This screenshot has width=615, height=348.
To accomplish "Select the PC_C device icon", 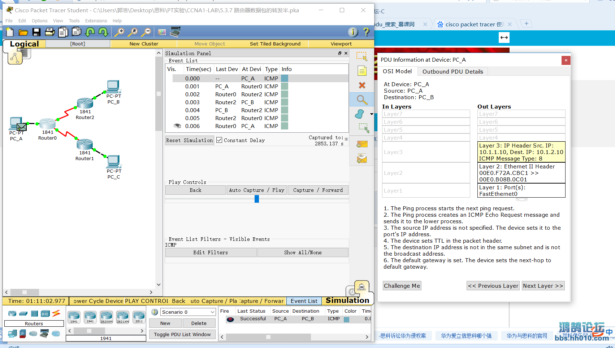I will tap(114, 162).
